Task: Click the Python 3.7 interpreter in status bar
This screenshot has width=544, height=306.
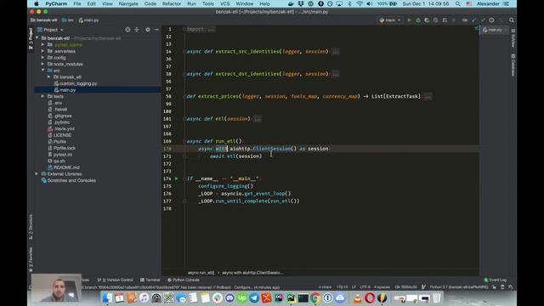Action: click(x=459, y=287)
